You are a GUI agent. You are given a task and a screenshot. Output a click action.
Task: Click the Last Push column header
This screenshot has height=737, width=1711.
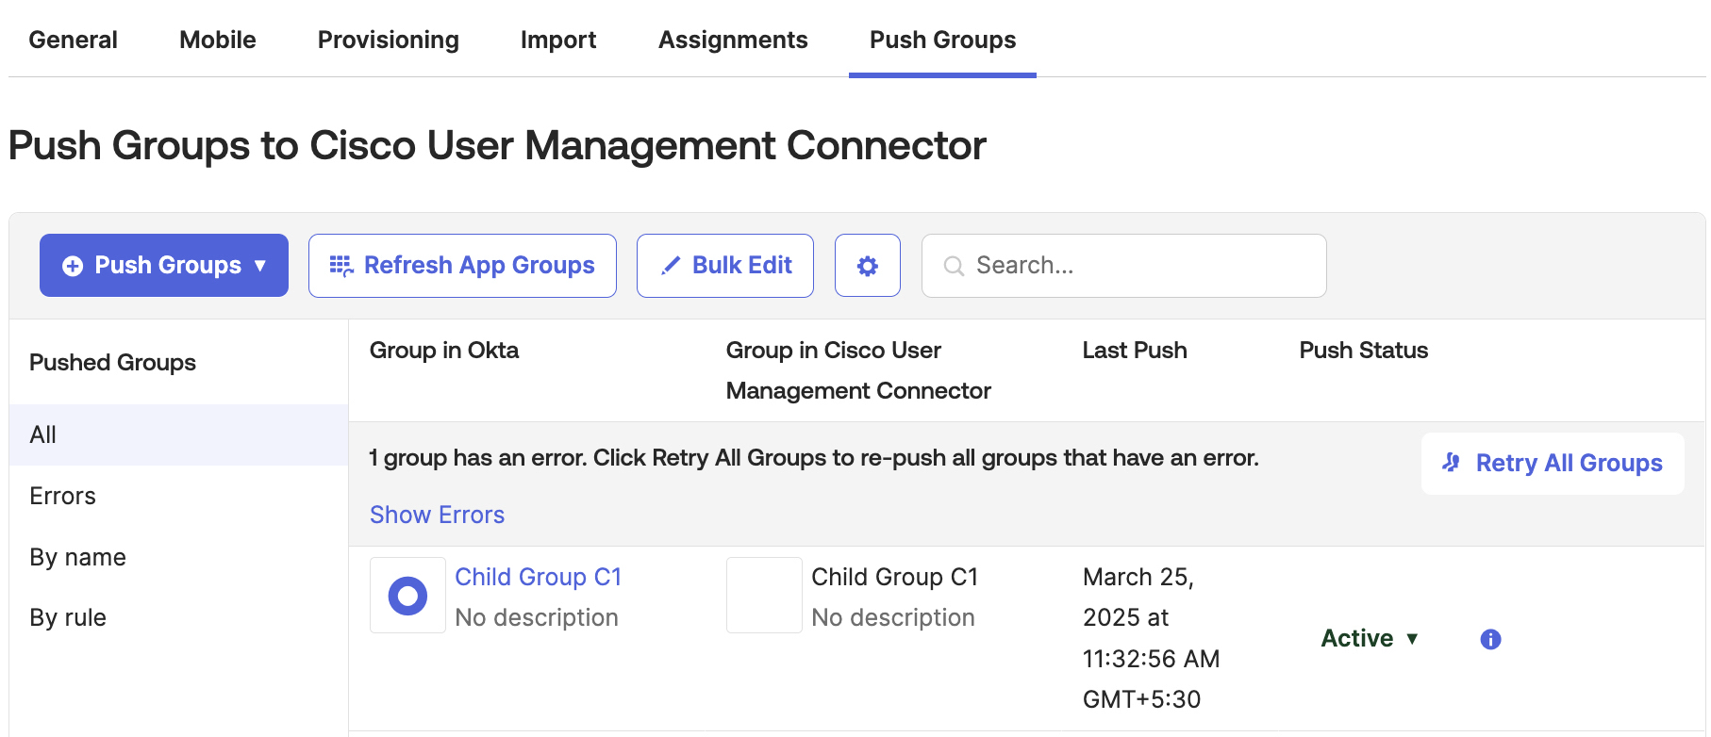click(x=1135, y=351)
